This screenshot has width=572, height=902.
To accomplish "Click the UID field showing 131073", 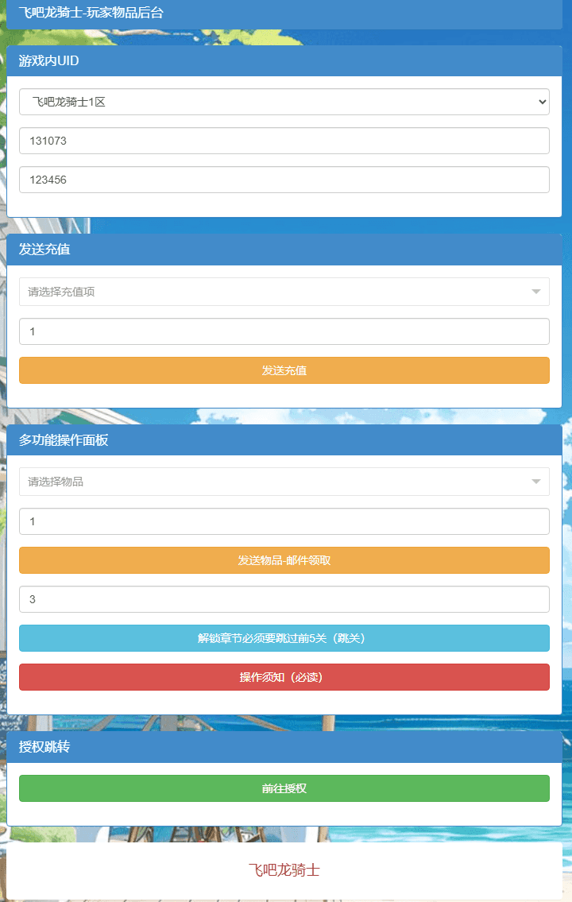I will pyautogui.click(x=284, y=141).
